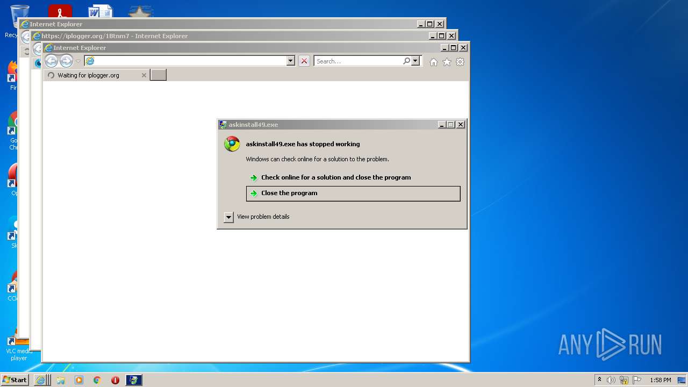The height and width of the screenshot is (387, 688).
Task: Open search provider dropdown arrow
Action: [x=415, y=61]
